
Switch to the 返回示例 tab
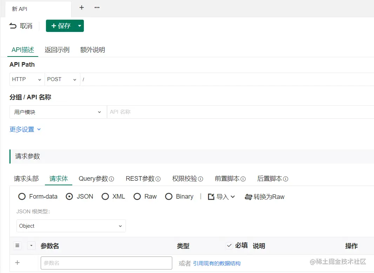58,49
